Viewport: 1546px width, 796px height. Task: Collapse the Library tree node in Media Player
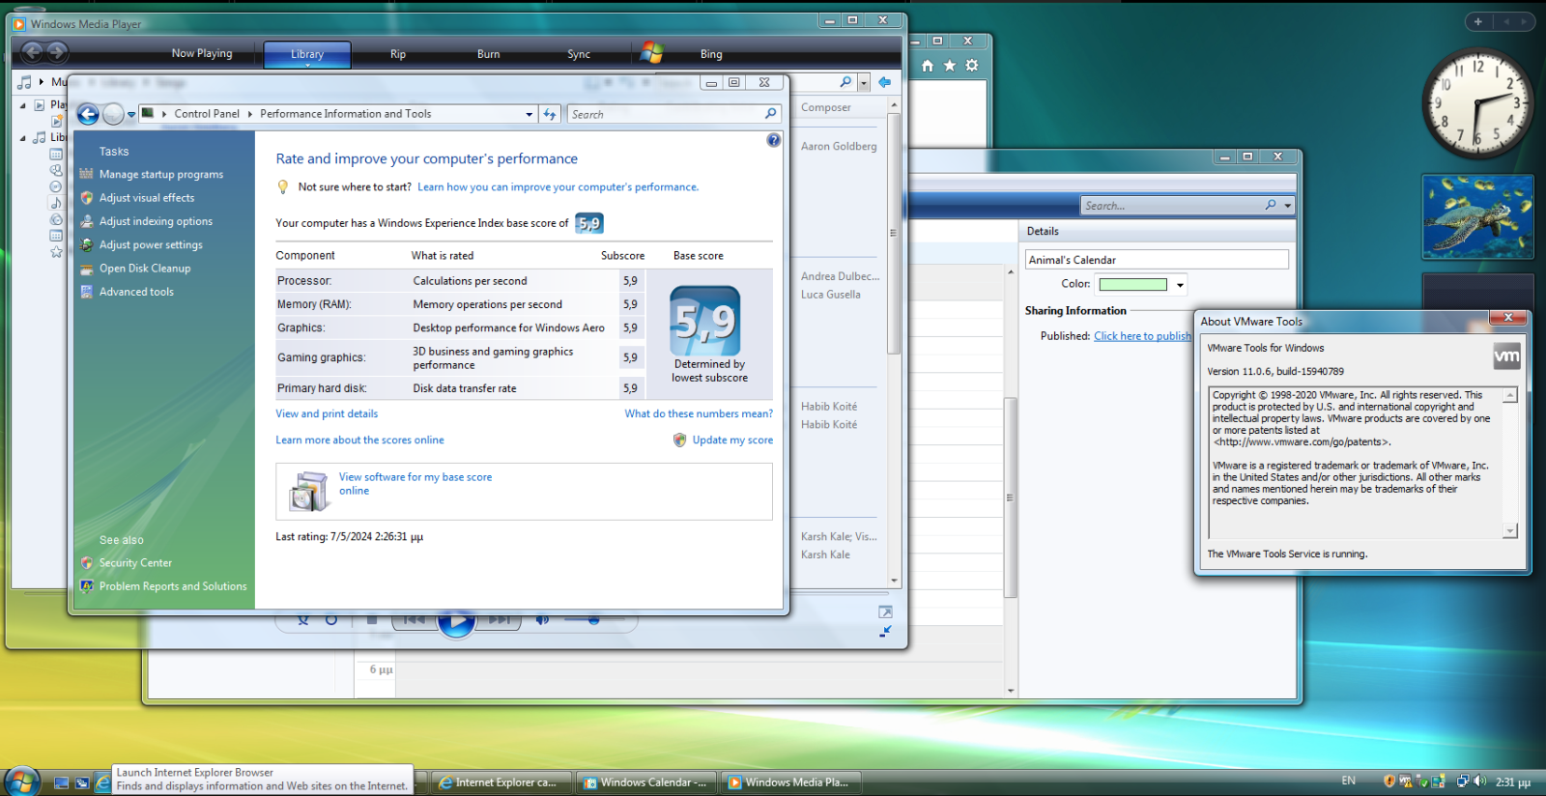click(23, 138)
